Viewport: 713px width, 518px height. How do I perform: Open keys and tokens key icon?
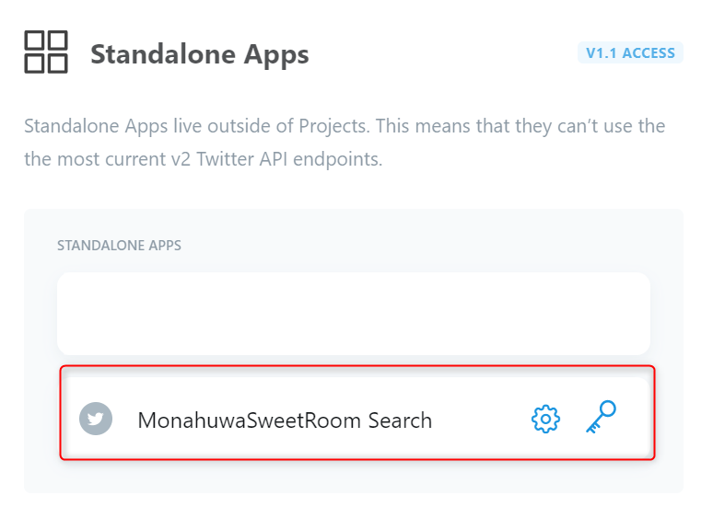pos(602,418)
